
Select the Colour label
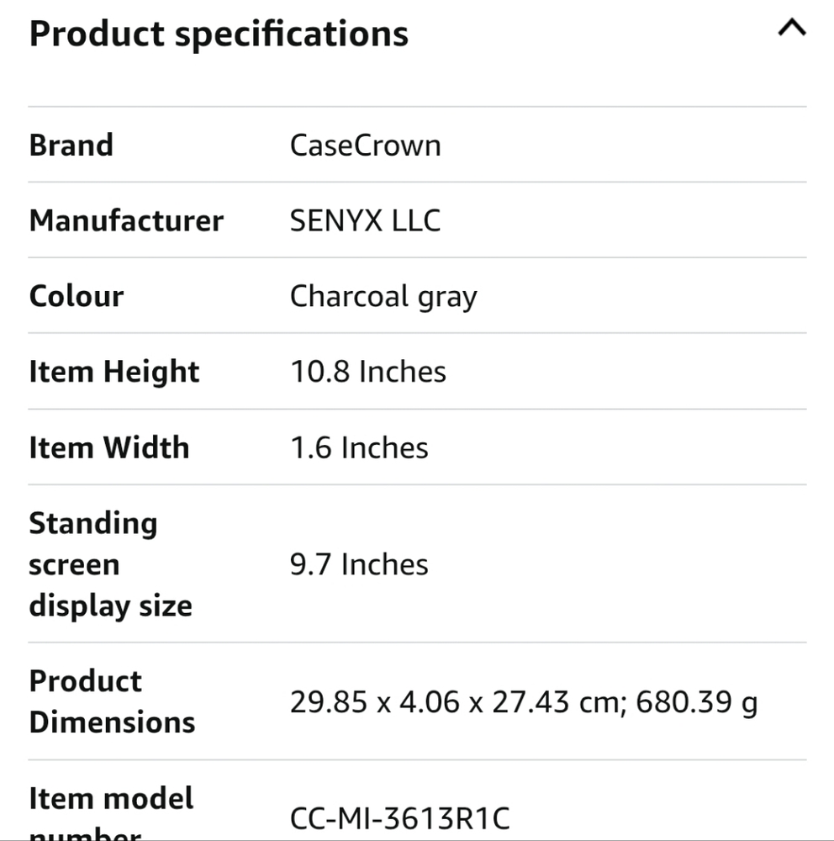tap(77, 296)
